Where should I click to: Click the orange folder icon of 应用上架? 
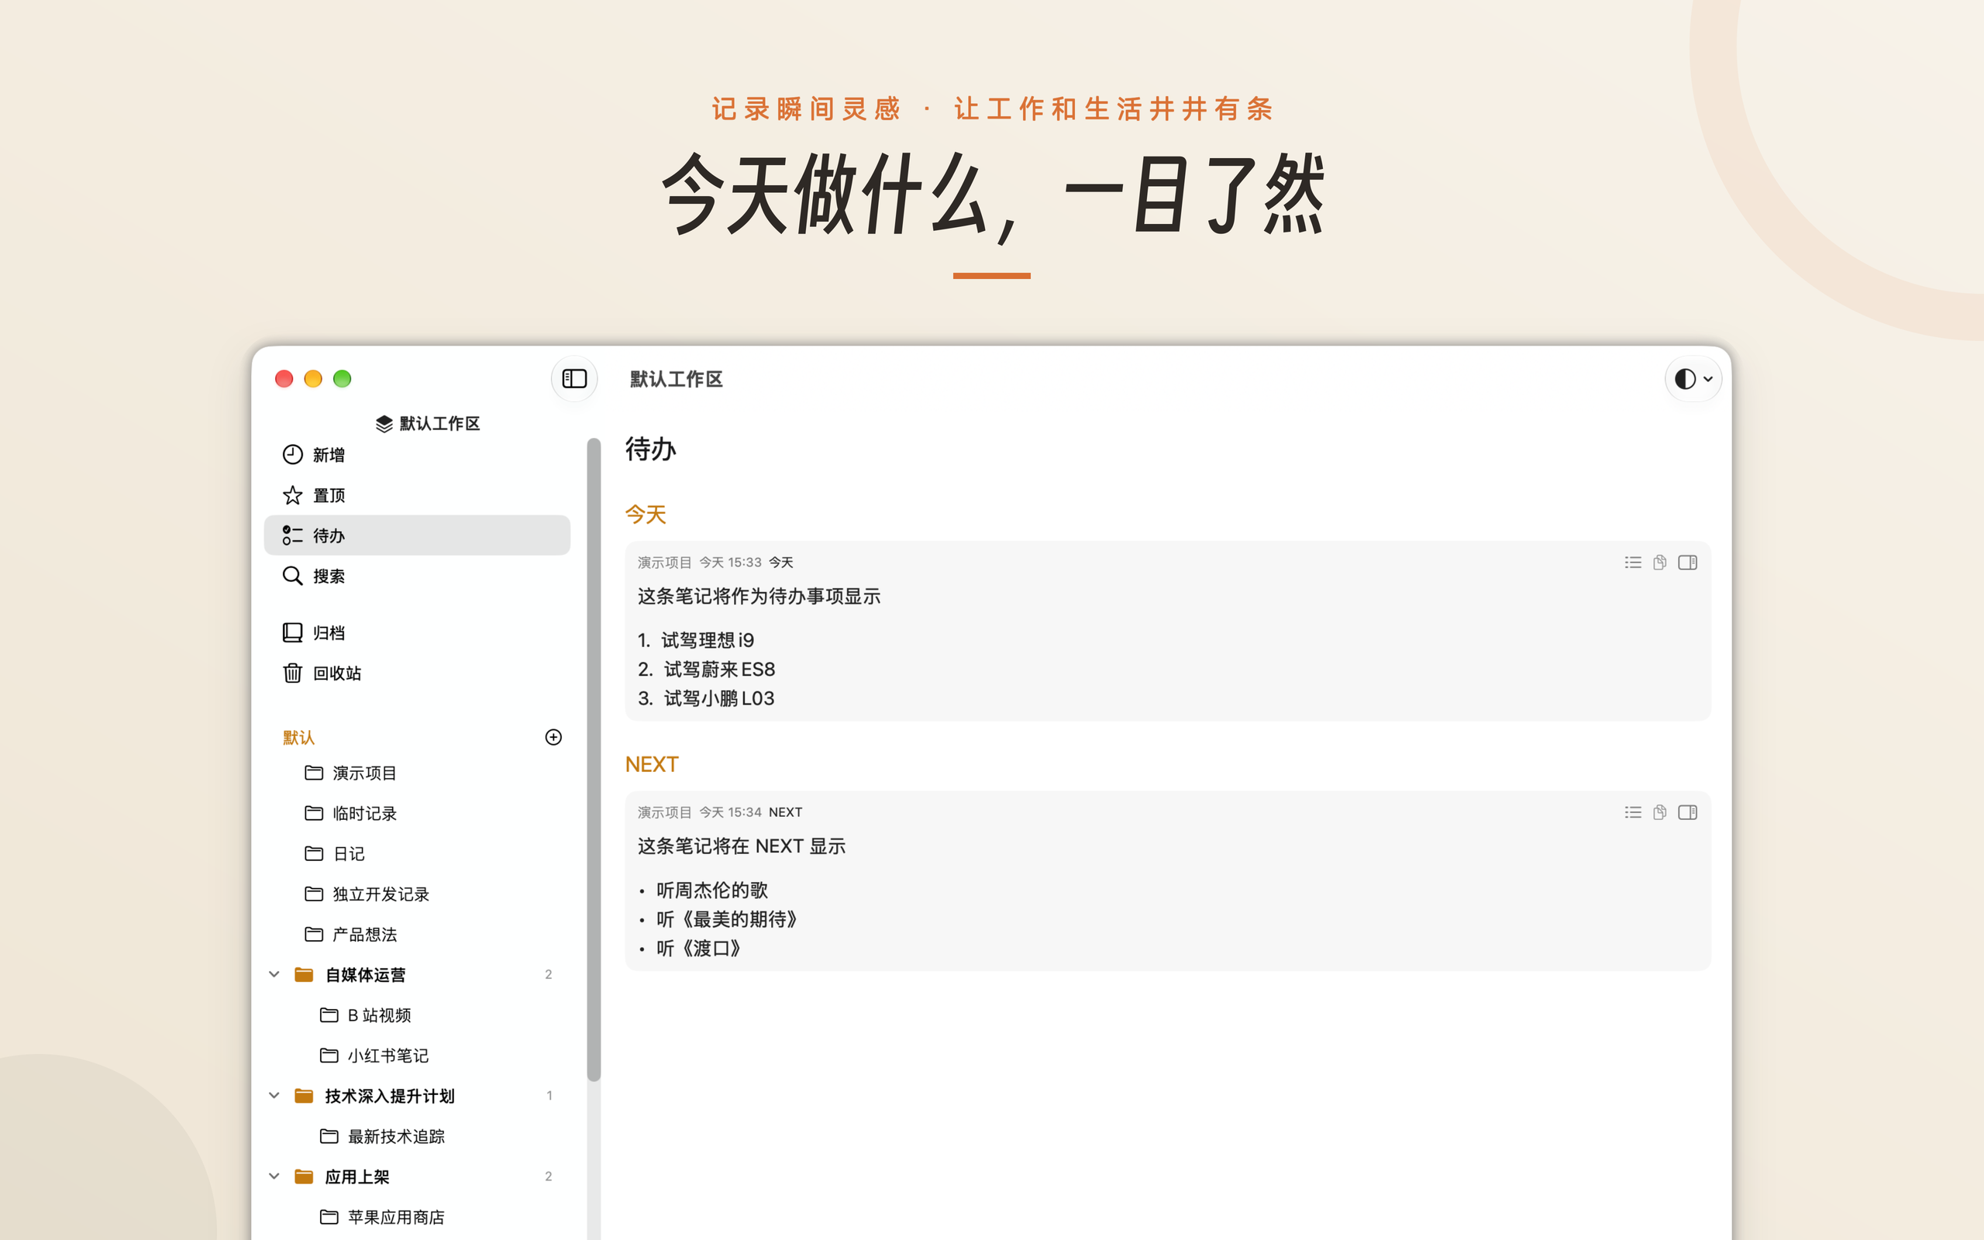[x=303, y=1176]
